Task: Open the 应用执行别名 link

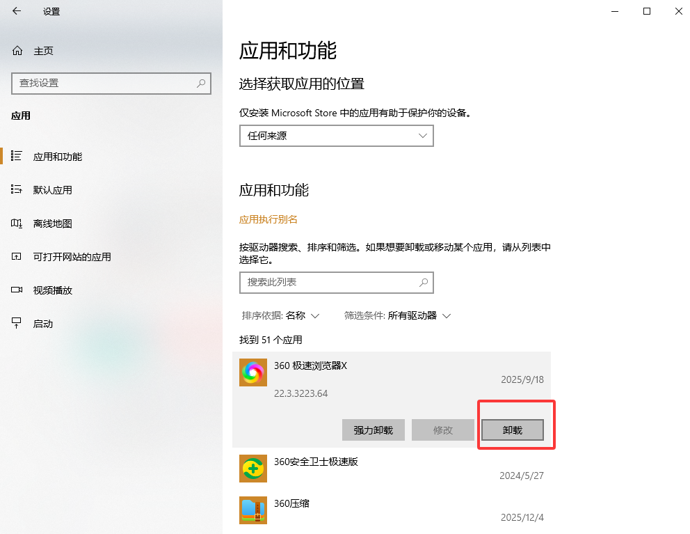Action: pos(268,219)
